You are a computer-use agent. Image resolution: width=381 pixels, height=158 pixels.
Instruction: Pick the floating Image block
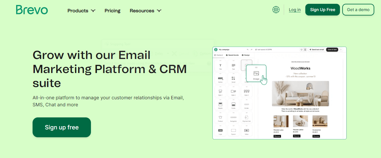(x=256, y=73)
